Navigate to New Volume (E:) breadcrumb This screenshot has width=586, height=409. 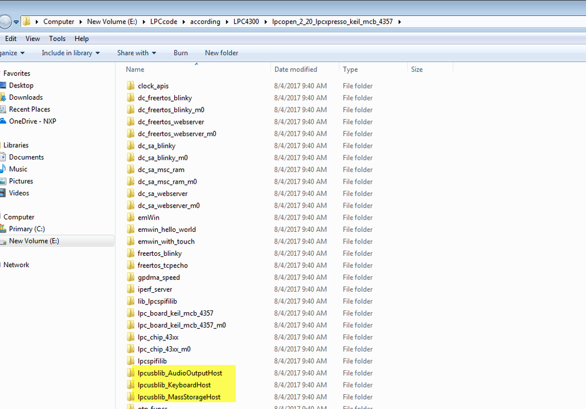coord(112,22)
